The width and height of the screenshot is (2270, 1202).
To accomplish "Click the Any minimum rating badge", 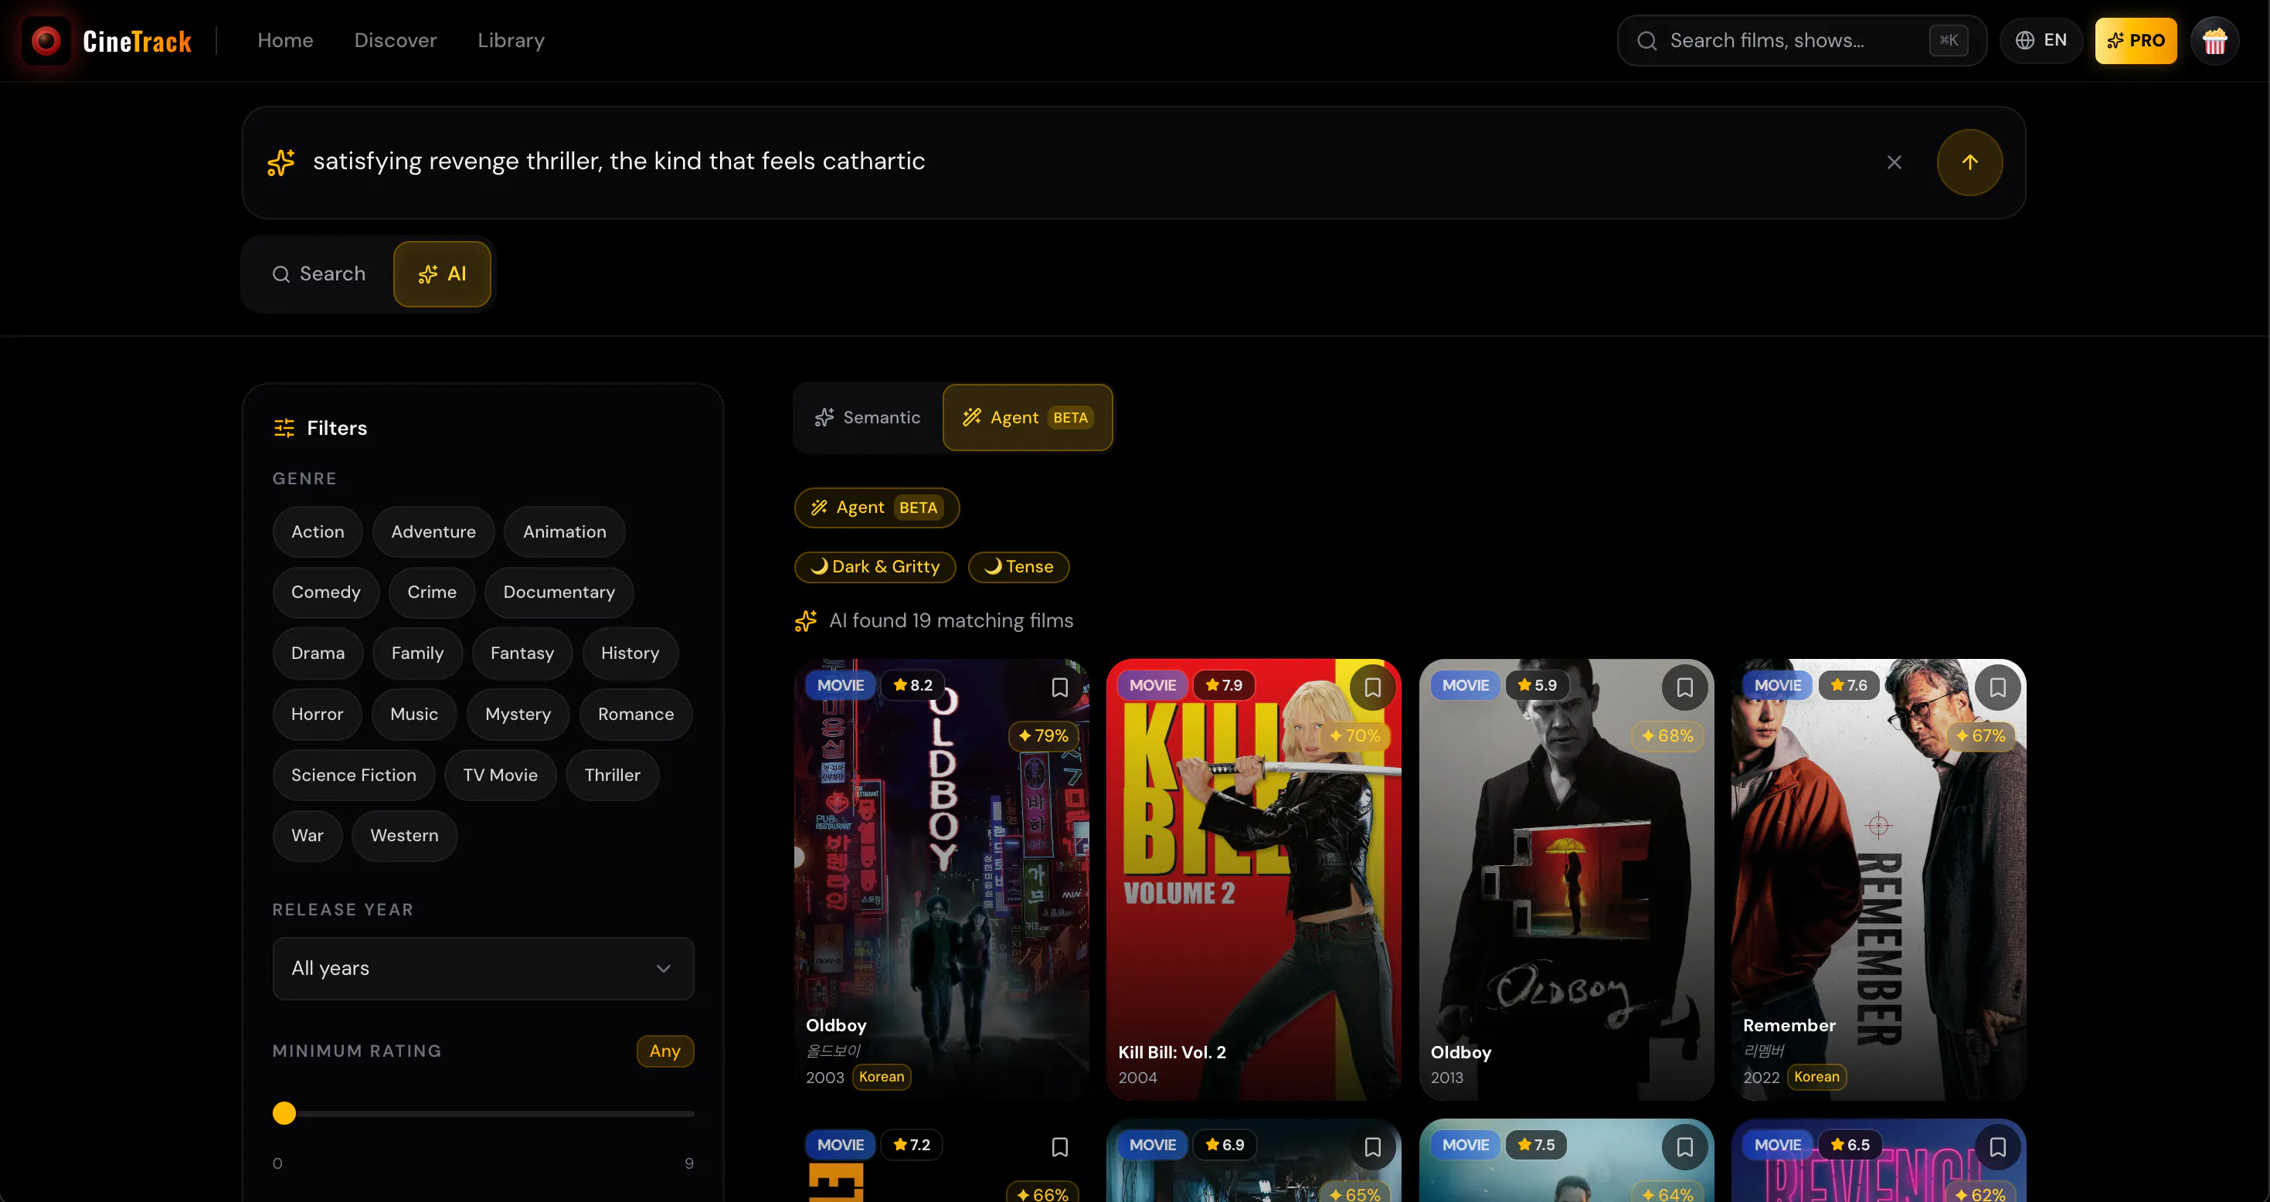I will pyautogui.click(x=665, y=1051).
